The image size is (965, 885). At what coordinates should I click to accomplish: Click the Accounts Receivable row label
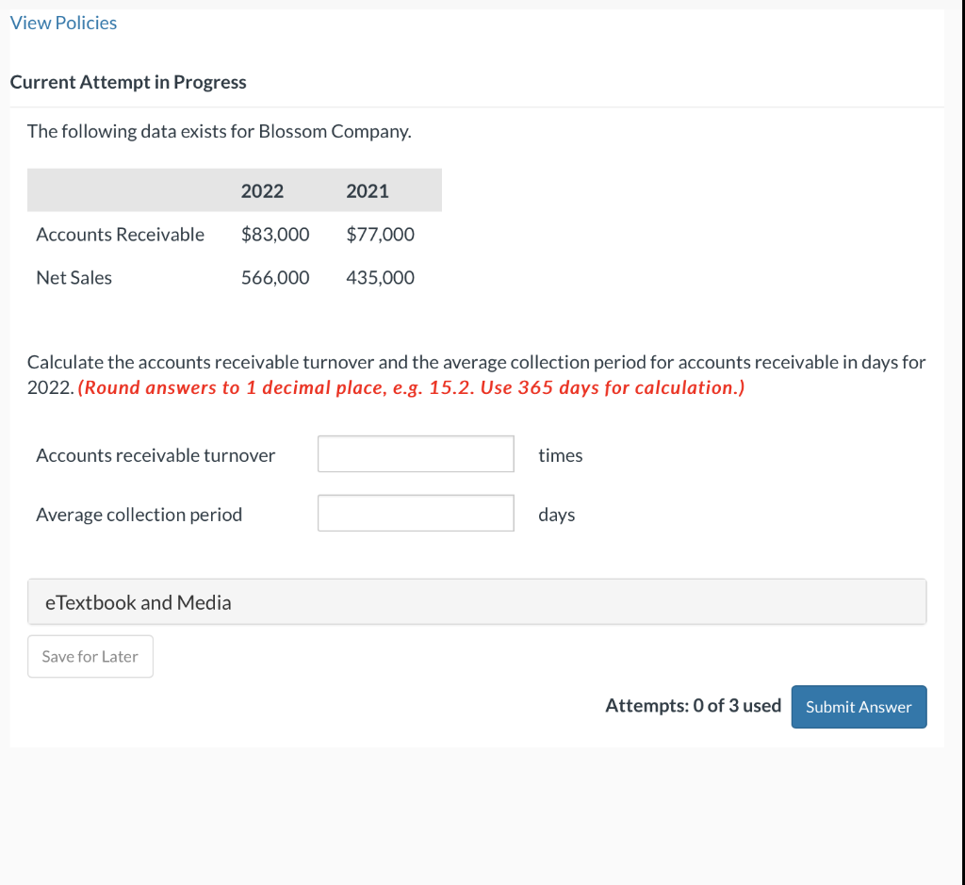(120, 235)
